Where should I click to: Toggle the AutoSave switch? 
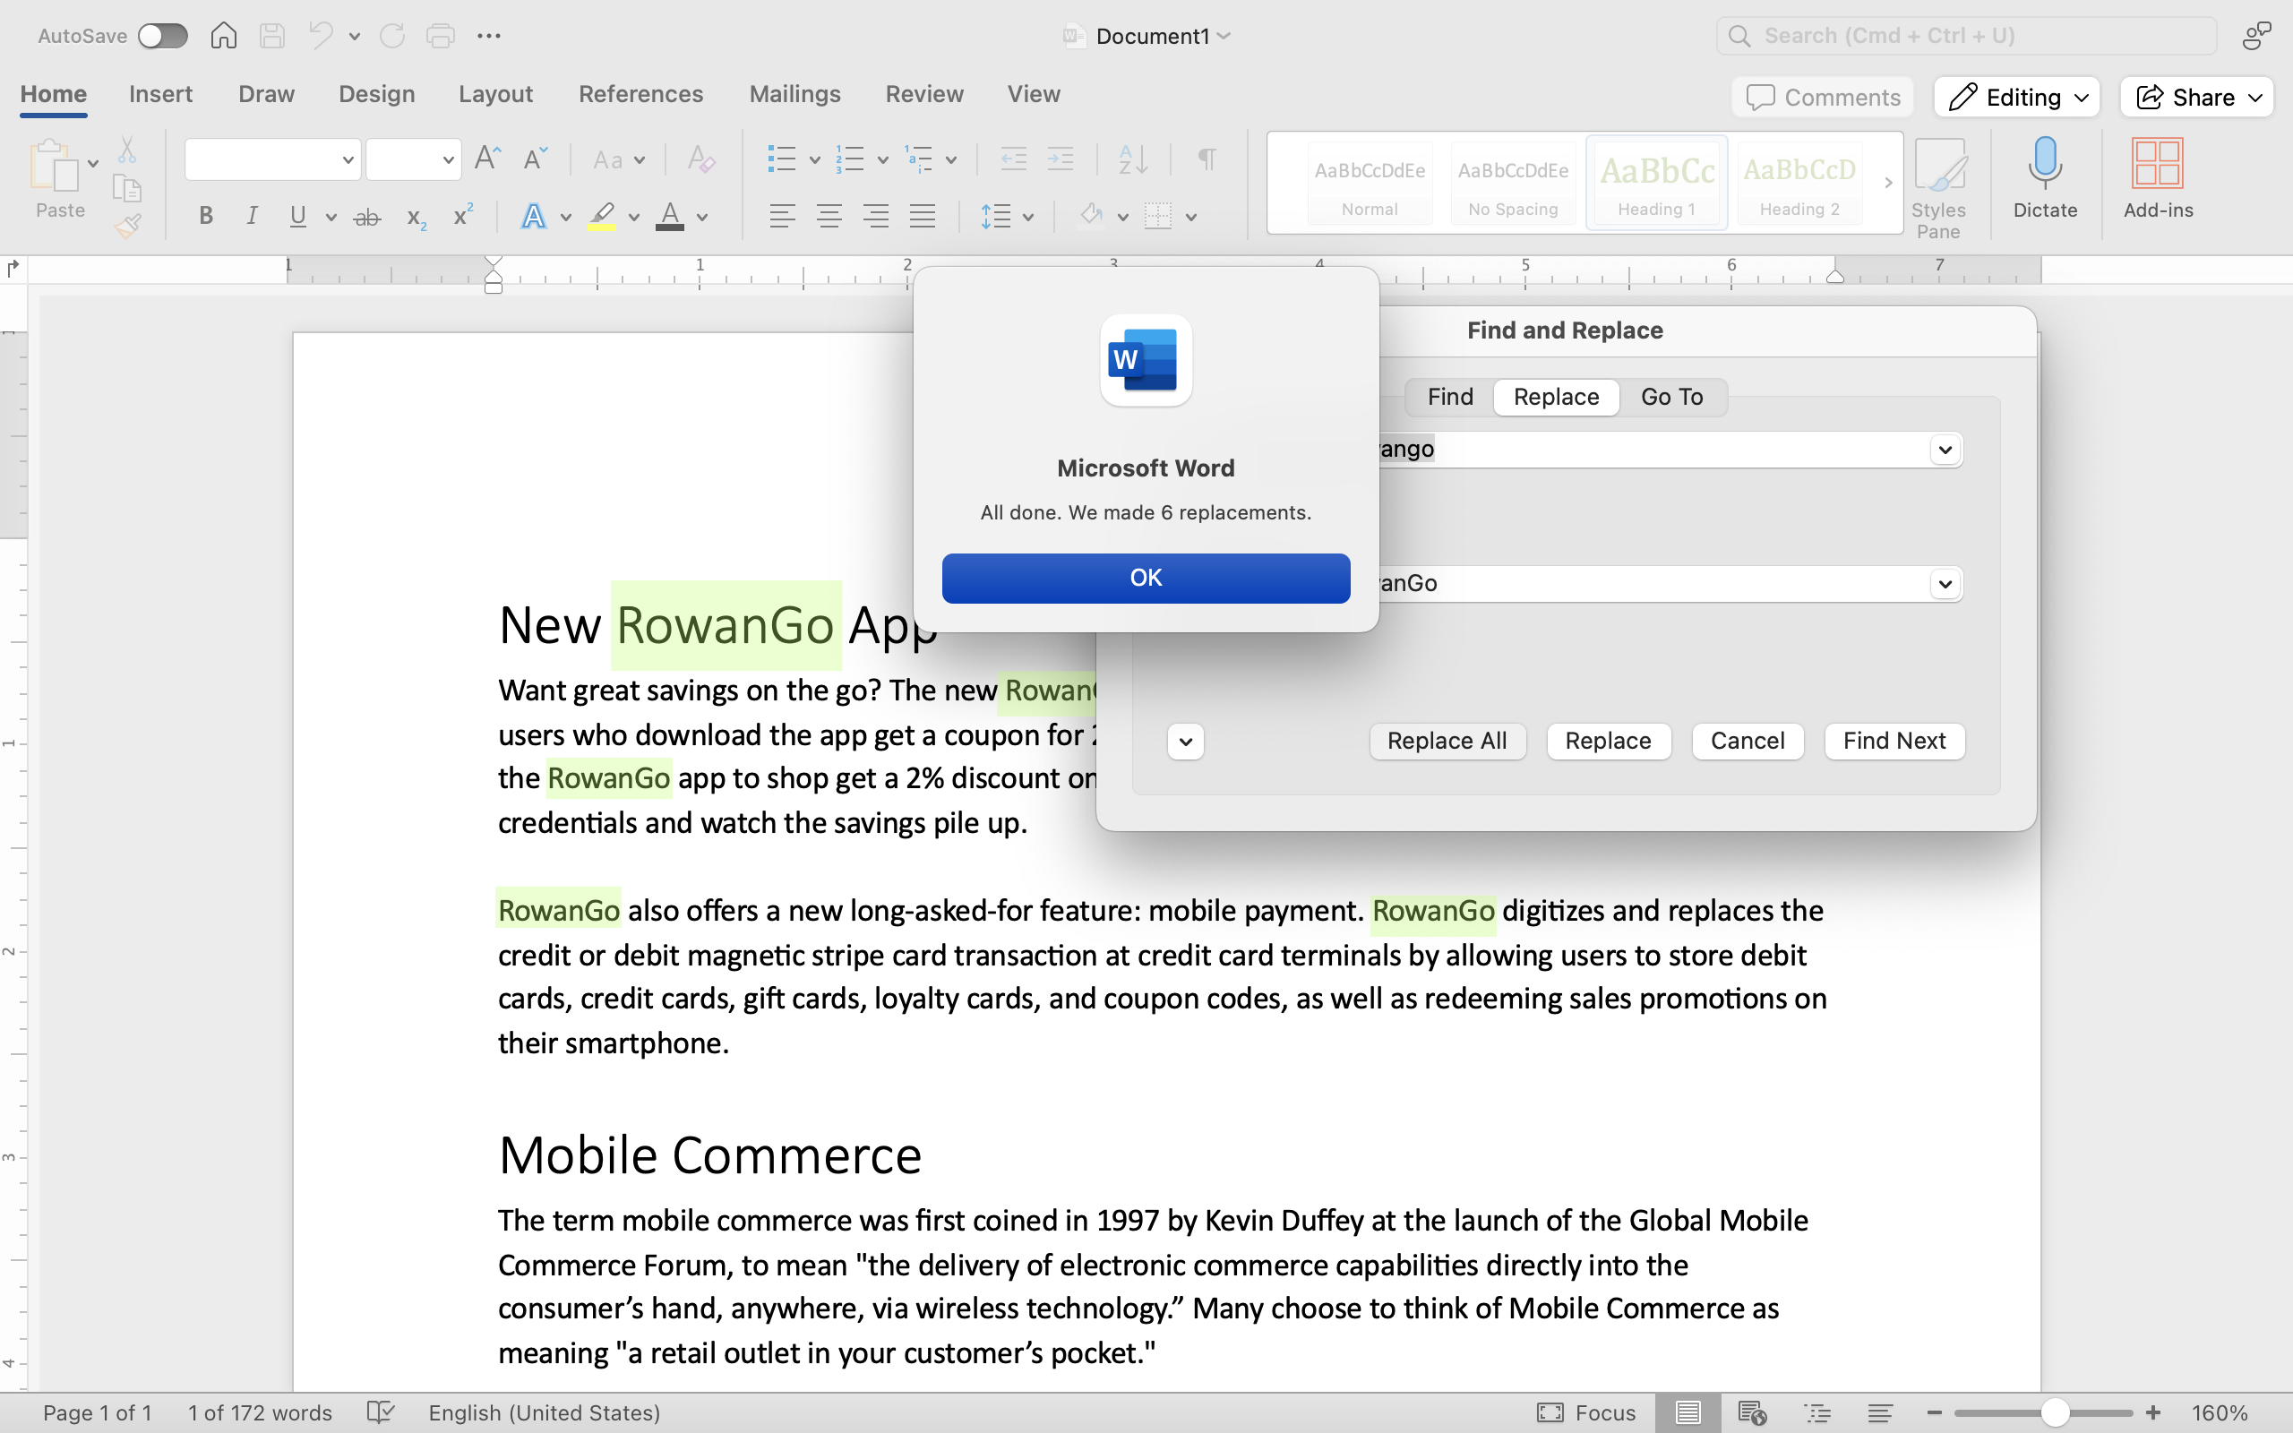pos(162,36)
